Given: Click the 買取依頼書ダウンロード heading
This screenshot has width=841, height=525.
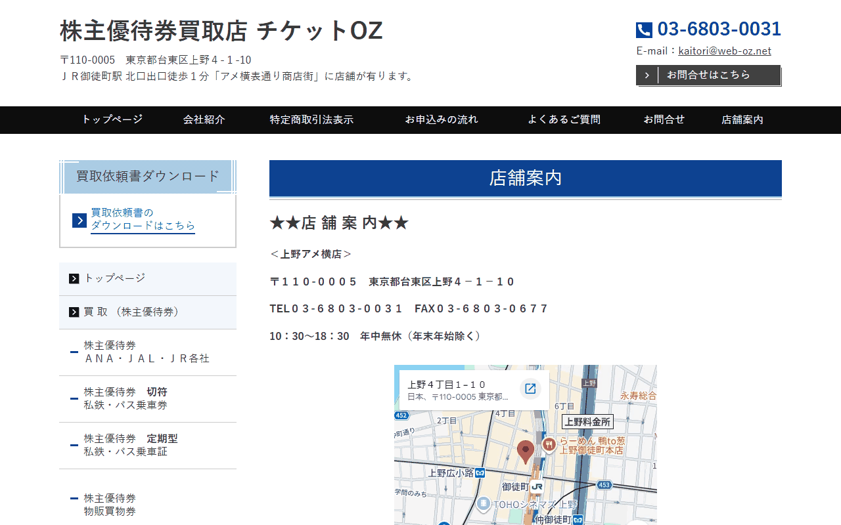Looking at the screenshot, I should 148,177.
